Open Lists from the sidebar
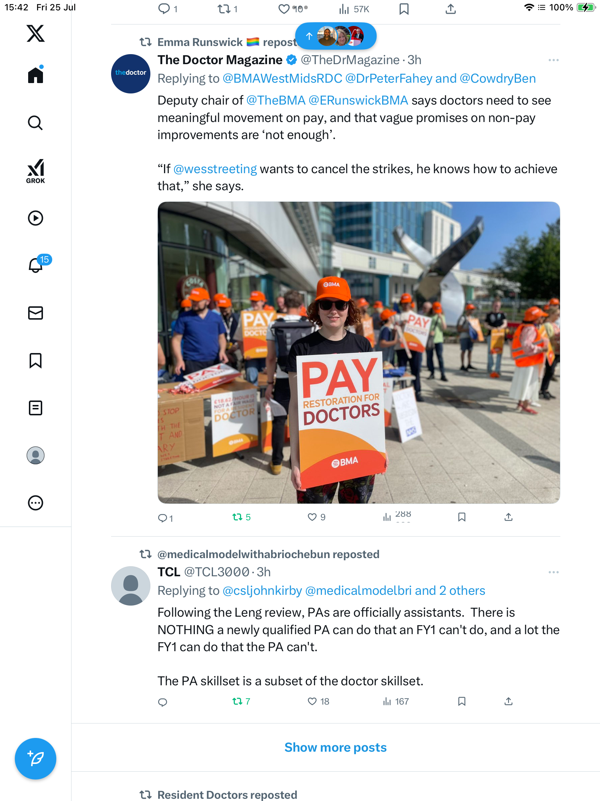Screen dimensions: 600x801 pos(36,408)
